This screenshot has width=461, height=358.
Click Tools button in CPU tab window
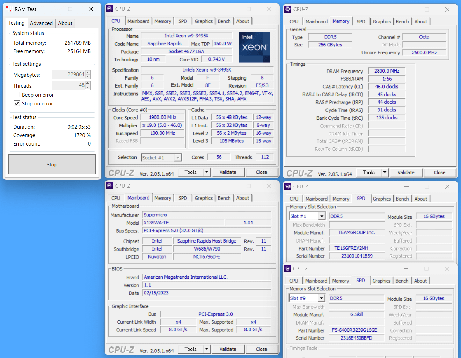pos(191,172)
